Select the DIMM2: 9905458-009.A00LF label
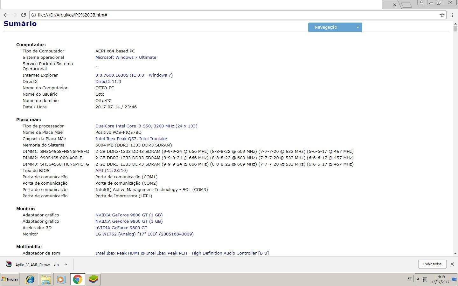Viewport: 458px width, 286px height. 52,158
